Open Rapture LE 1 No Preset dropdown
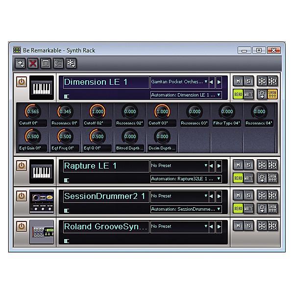 [179, 166]
